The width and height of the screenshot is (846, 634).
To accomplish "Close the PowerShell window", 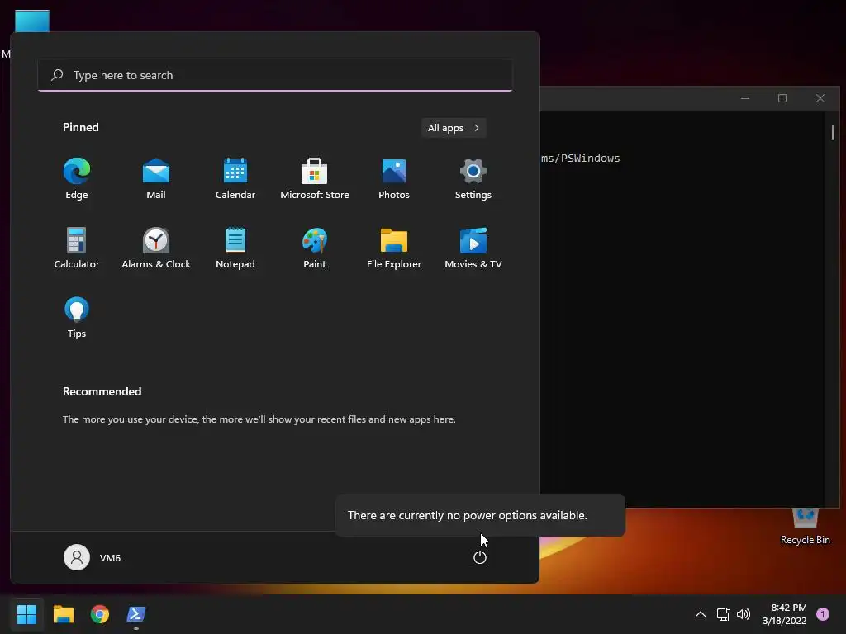I will click(820, 98).
